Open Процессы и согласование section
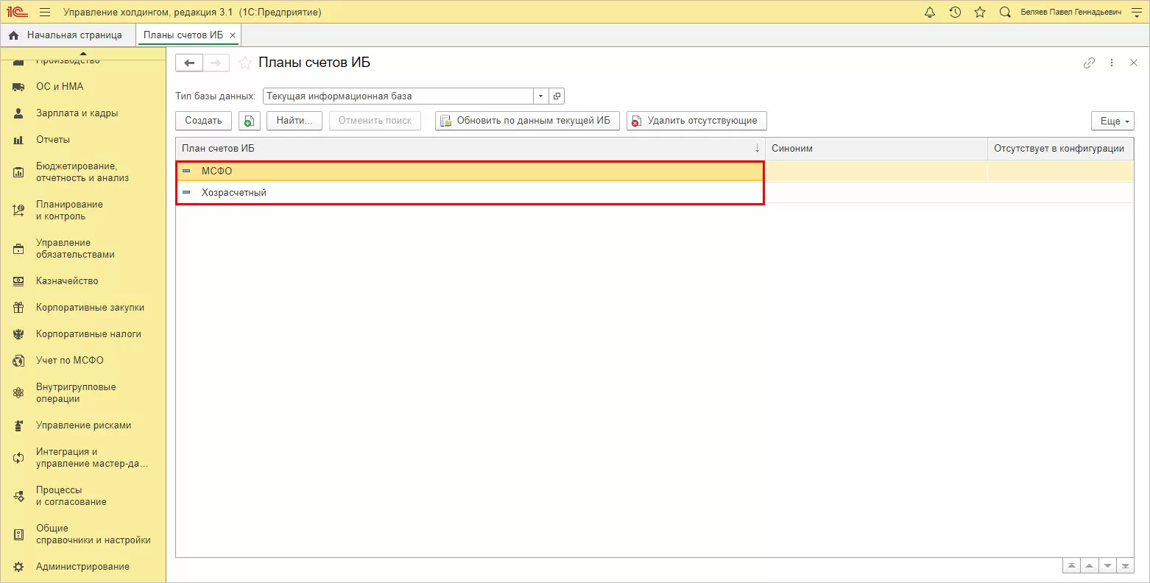 [82, 496]
